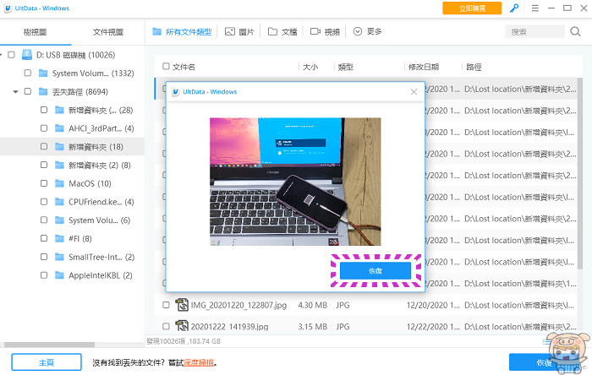Viewport: 592px width, 375px height.
Task: Sort by the 路徑 column header
Action: [474, 67]
